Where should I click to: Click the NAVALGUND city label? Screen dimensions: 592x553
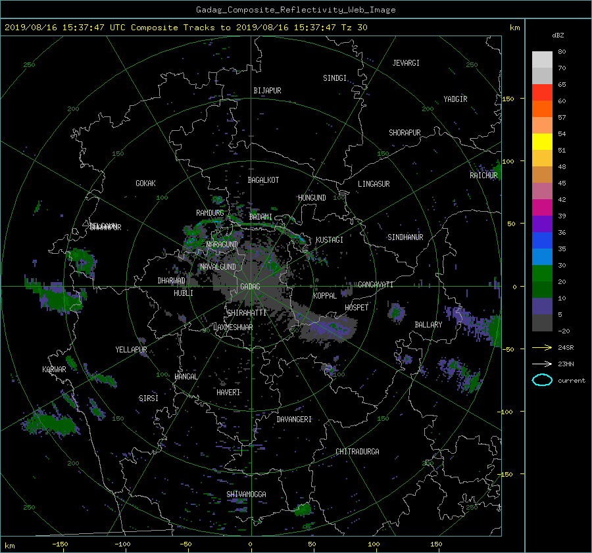pos(218,267)
